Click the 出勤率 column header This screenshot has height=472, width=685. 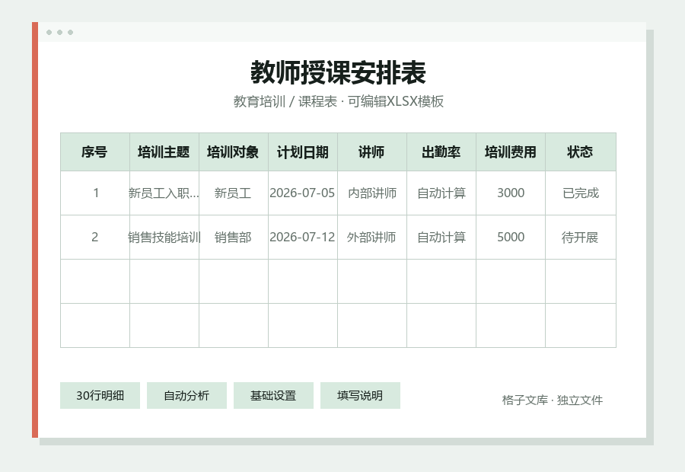[x=441, y=152]
